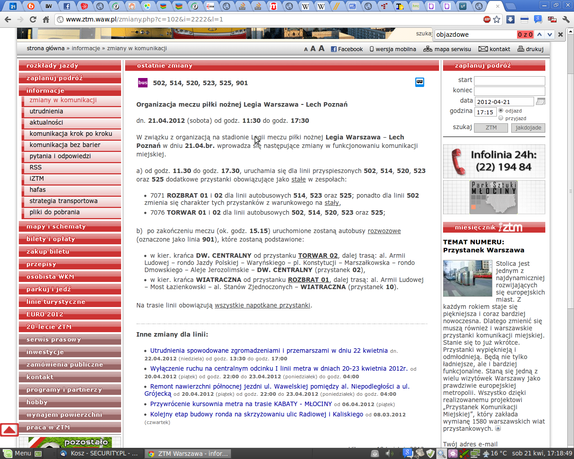Click the drukuj printer icon
Viewport: 574px width, 459px height.
[521, 49]
